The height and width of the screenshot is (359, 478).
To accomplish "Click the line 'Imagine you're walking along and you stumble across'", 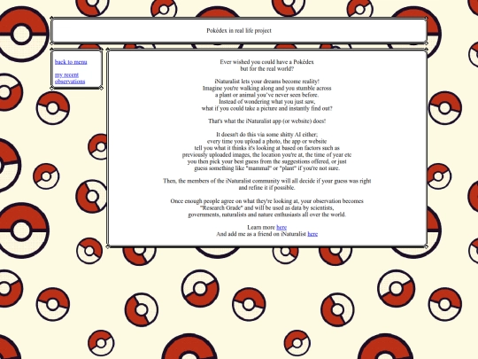I will [266, 89].
